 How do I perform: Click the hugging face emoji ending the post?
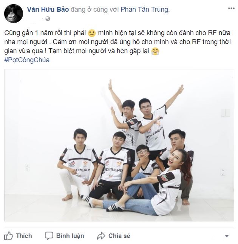click(155, 51)
